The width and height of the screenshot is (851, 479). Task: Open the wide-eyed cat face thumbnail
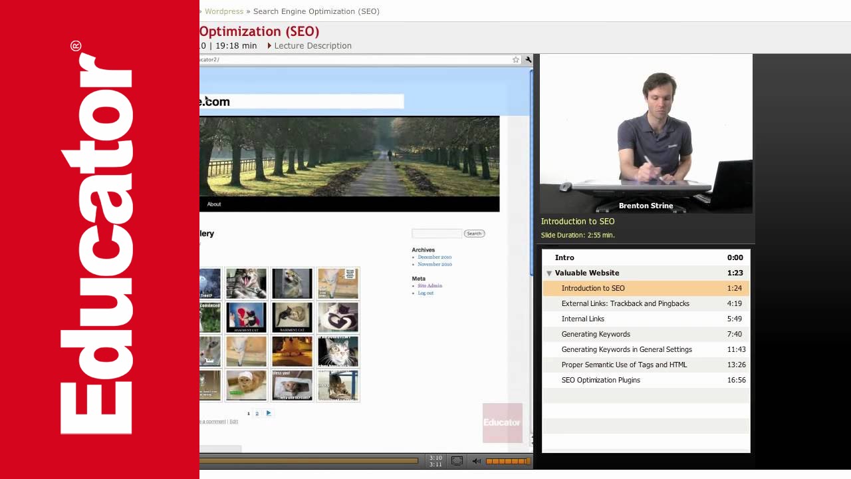click(338, 351)
